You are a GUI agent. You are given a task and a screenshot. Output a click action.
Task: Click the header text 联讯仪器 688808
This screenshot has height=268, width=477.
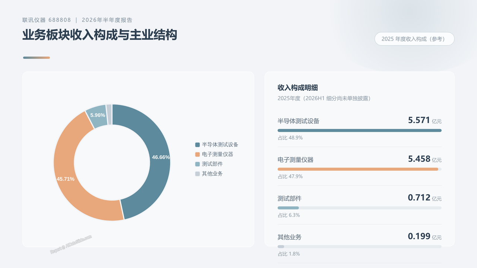point(47,20)
